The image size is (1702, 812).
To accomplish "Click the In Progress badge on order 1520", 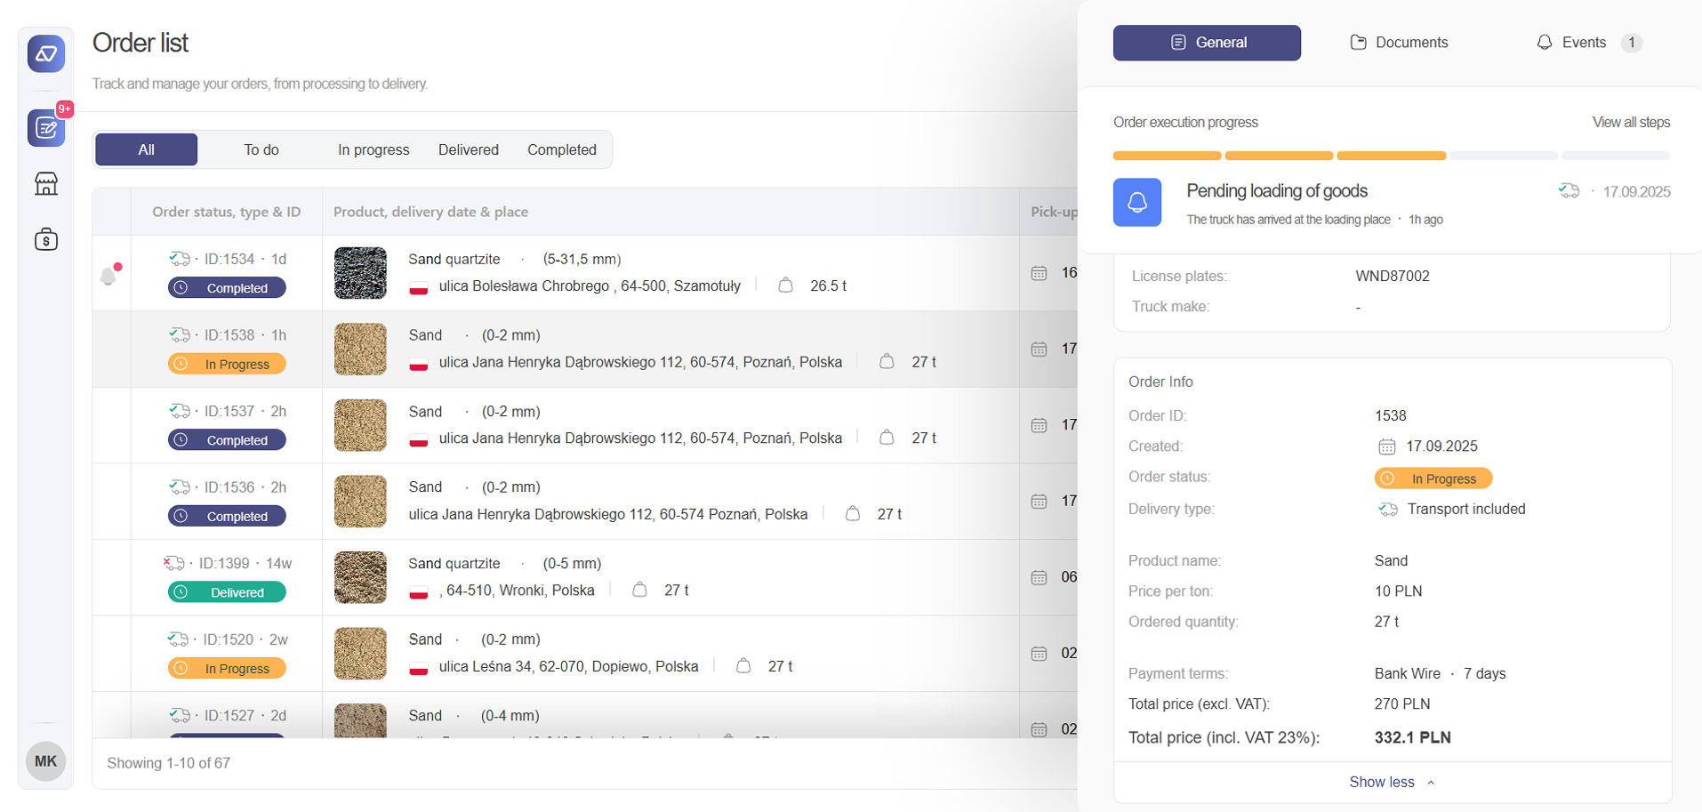I will [227, 669].
